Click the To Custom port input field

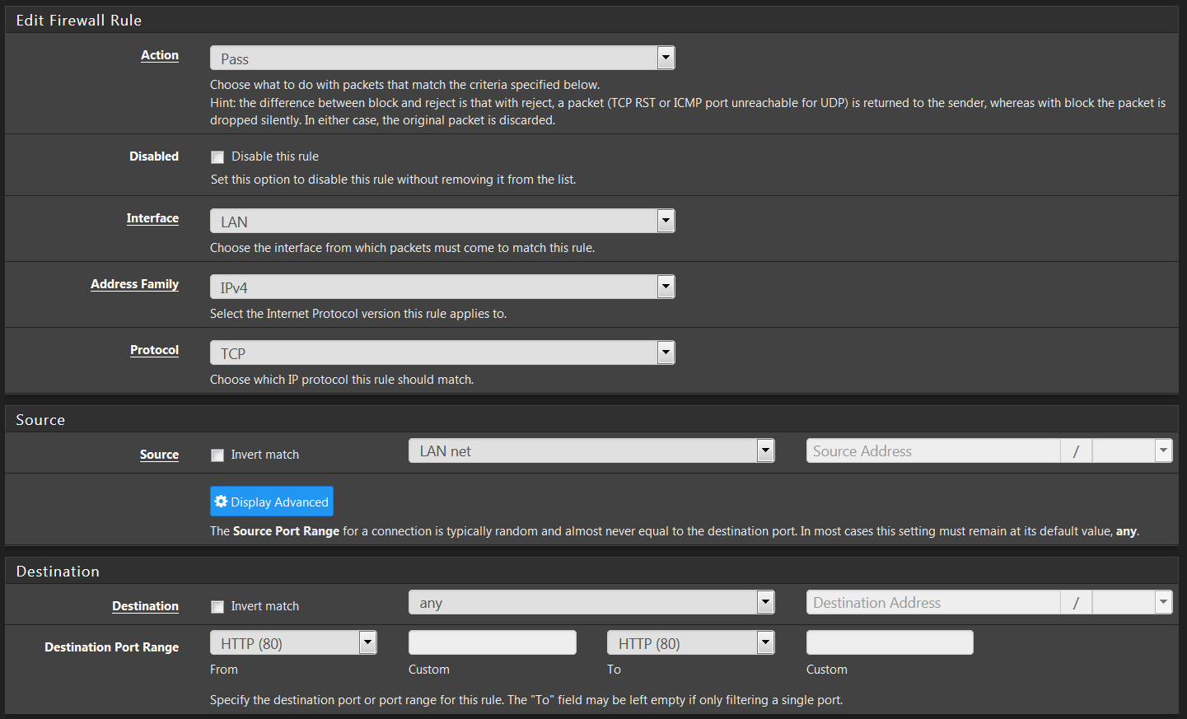tap(890, 642)
